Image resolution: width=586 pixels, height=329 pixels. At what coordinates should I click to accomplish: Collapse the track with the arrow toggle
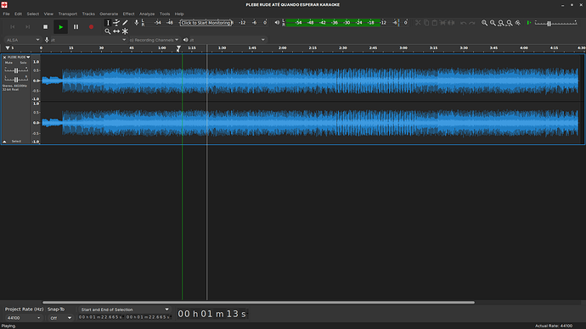tap(4, 142)
